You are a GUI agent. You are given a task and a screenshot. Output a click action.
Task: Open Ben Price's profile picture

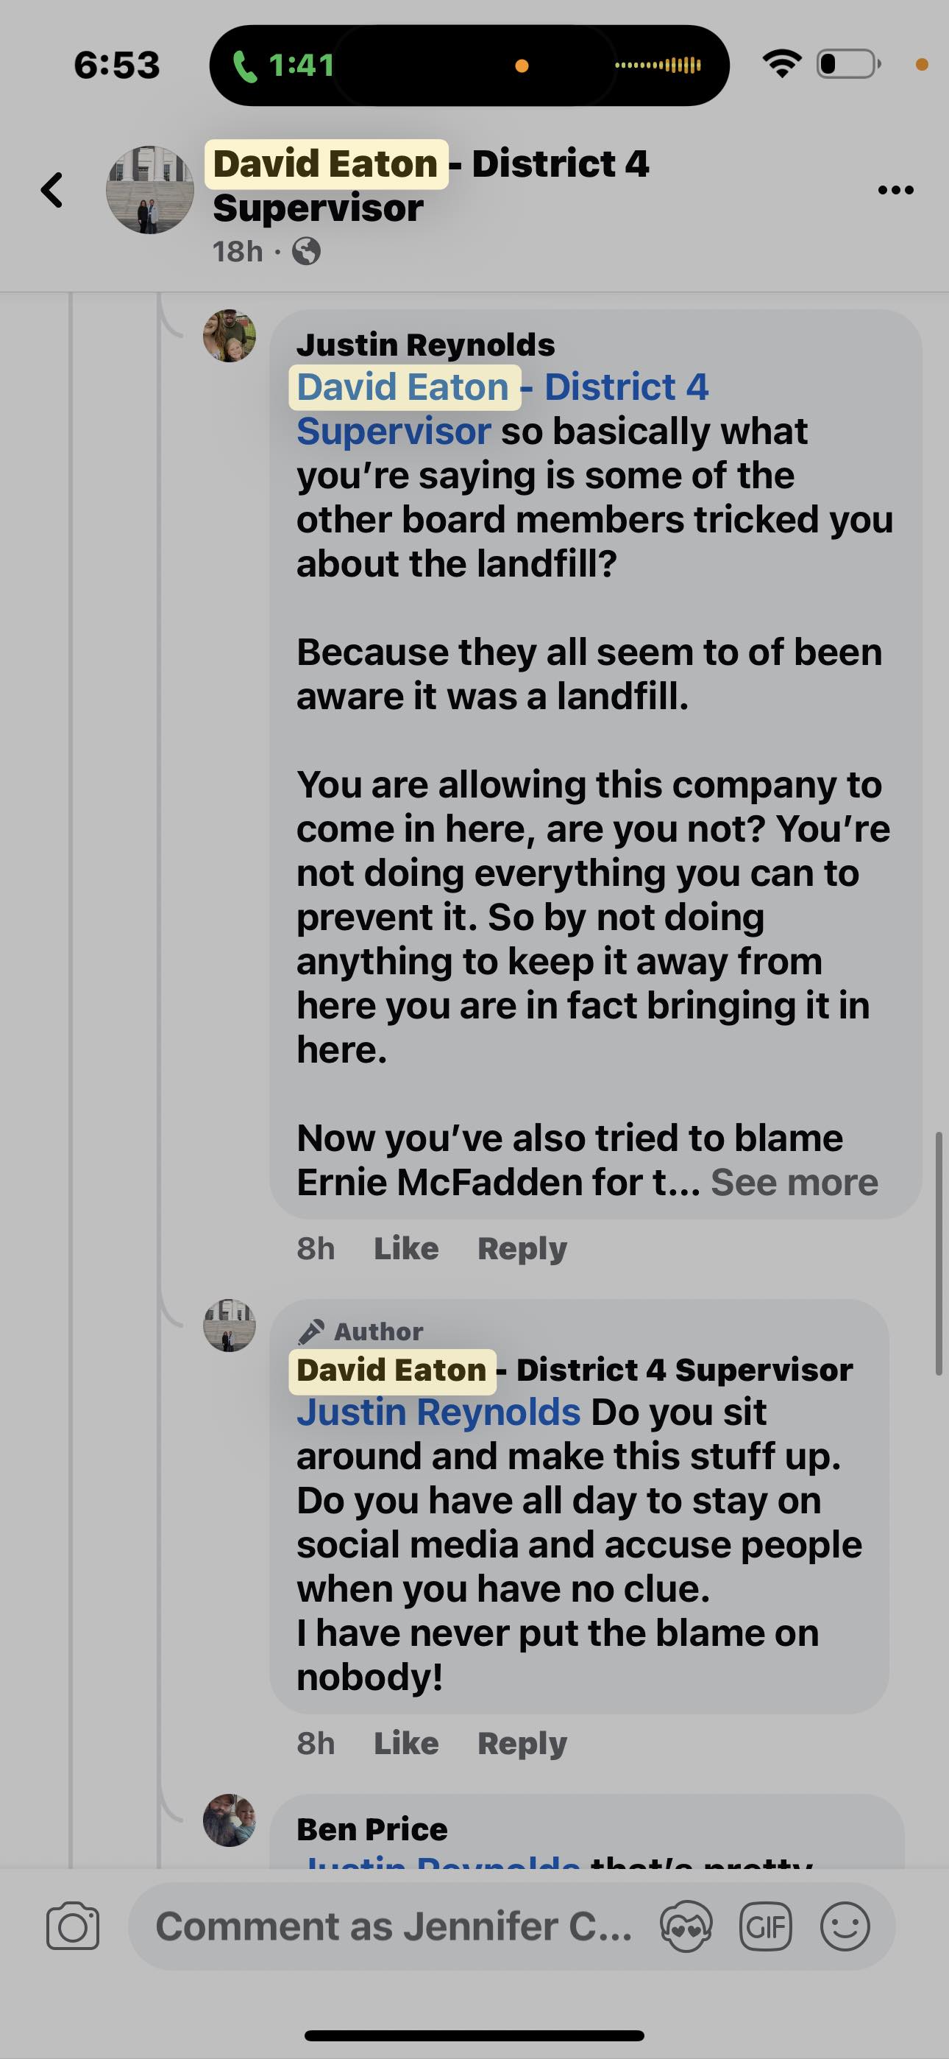(230, 1820)
